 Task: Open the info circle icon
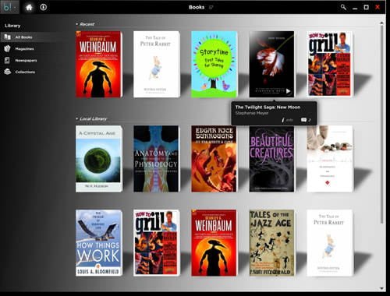coord(44,7)
